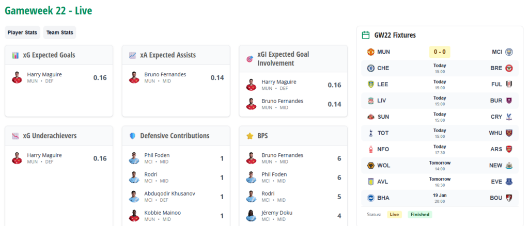Click the Manchester United crest in fixtures

[x=370, y=52]
